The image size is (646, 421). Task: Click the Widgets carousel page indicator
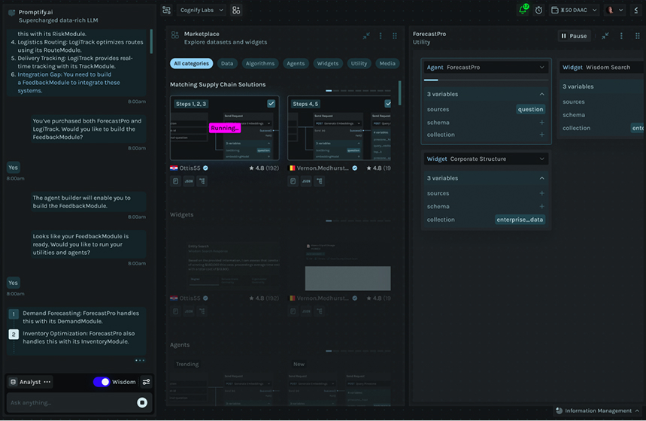358,221
